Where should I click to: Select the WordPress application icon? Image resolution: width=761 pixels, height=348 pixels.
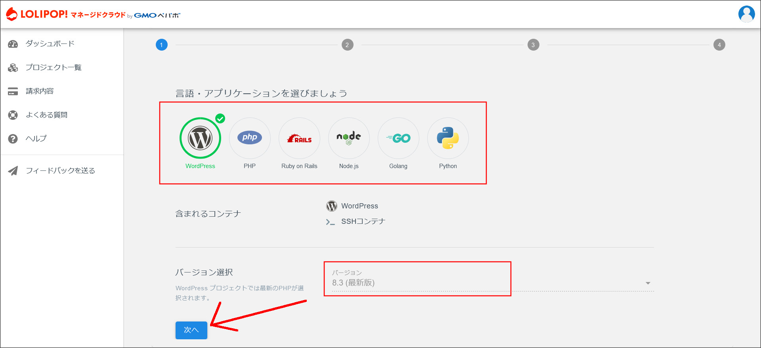200,138
